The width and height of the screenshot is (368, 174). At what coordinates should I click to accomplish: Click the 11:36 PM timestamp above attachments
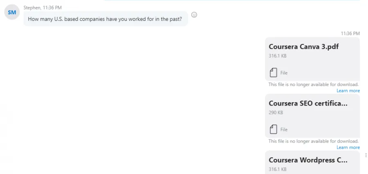tap(350, 33)
